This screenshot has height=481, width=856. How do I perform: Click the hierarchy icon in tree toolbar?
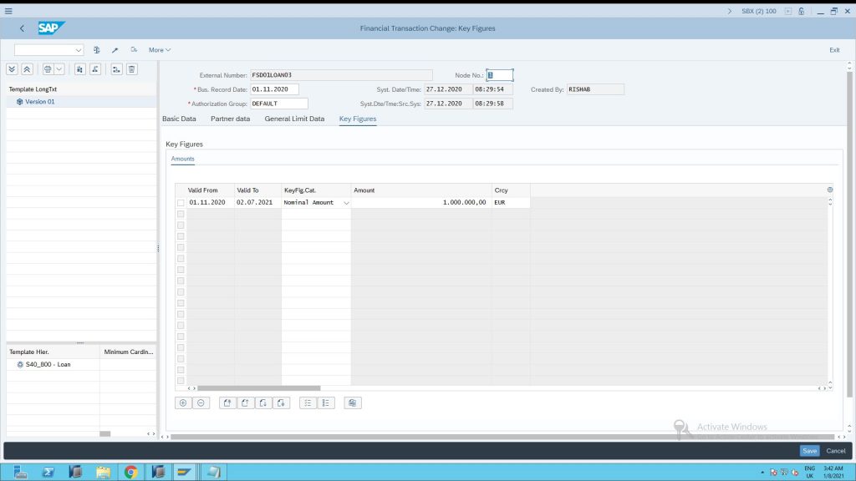pyautogui.click(x=95, y=69)
